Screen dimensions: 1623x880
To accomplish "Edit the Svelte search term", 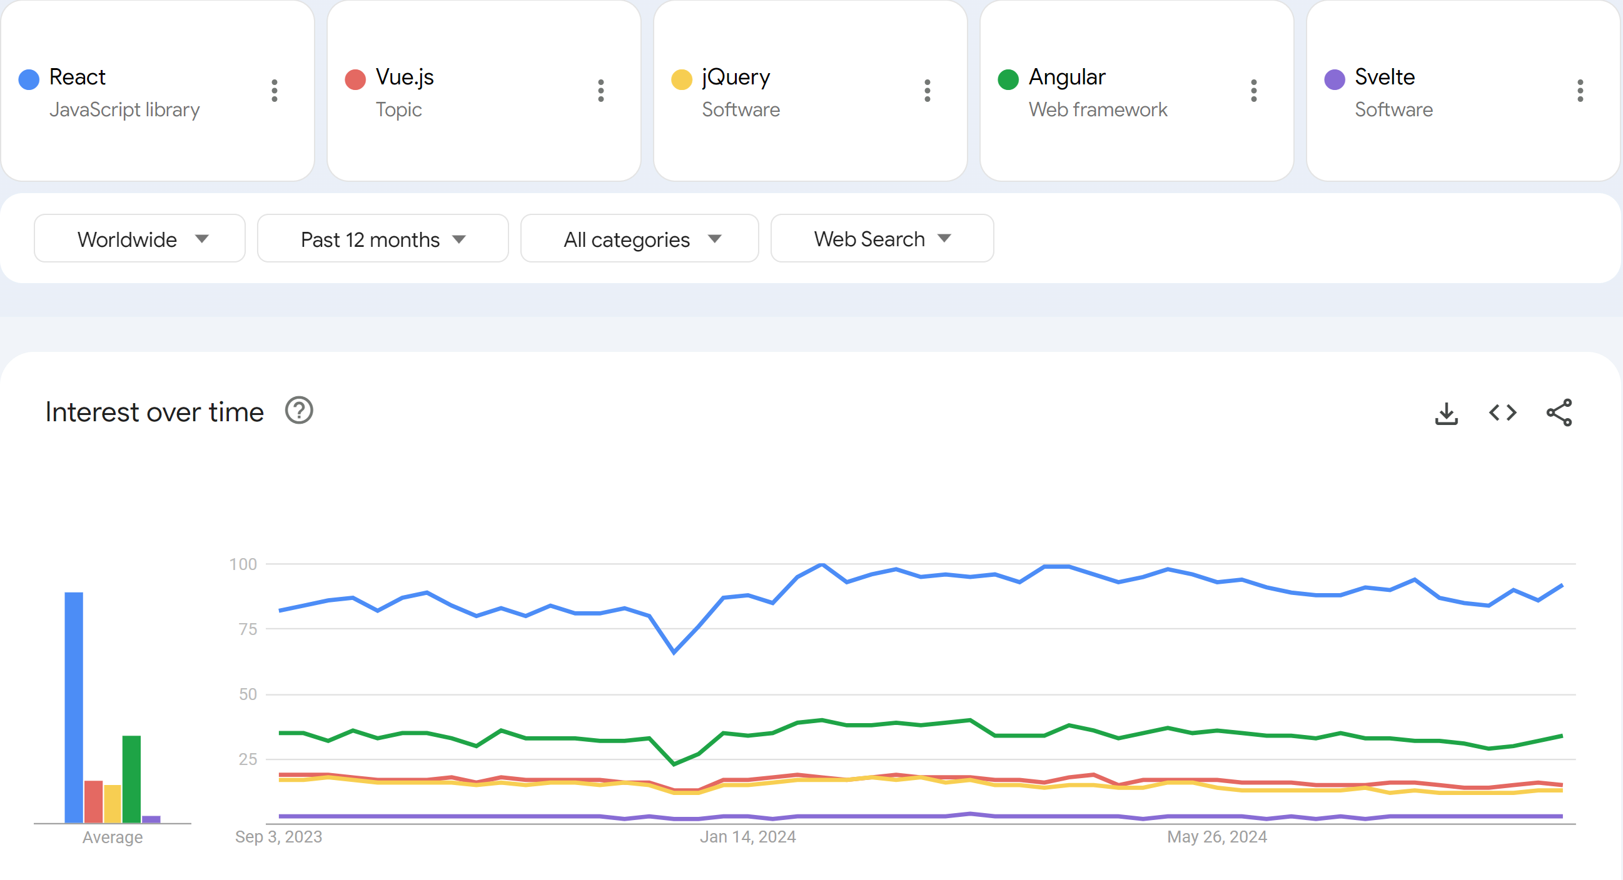I will pyautogui.click(x=1384, y=77).
